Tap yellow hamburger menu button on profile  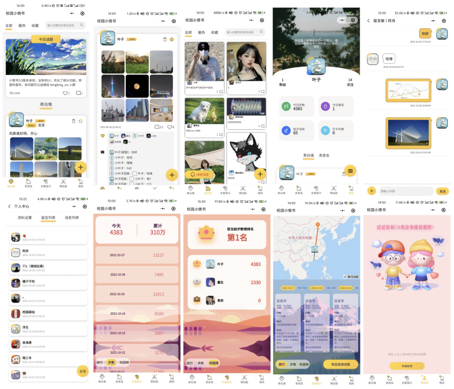tap(350, 171)
